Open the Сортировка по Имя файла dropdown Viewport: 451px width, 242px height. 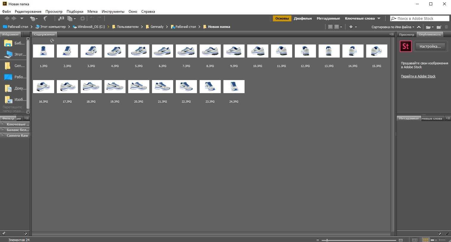coord(393,27)
